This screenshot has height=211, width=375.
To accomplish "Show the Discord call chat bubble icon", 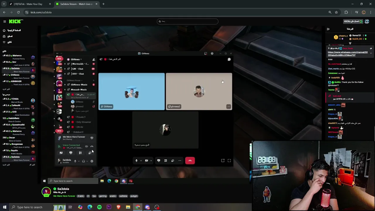I will pos(229,59).
